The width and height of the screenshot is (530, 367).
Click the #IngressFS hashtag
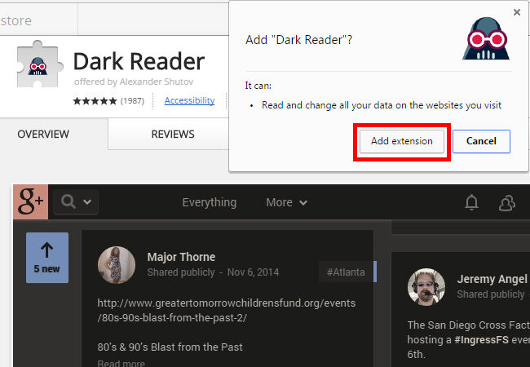[481, 339]
